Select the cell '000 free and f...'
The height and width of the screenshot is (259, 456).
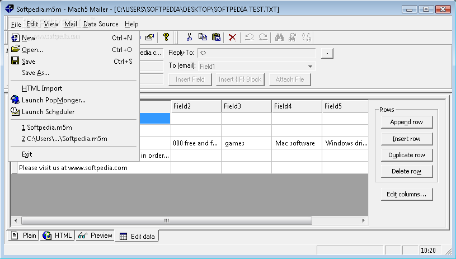click(x=196, y=143)
